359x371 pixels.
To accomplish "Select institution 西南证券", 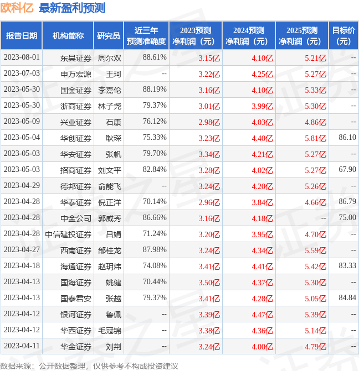I will (76, 251).
